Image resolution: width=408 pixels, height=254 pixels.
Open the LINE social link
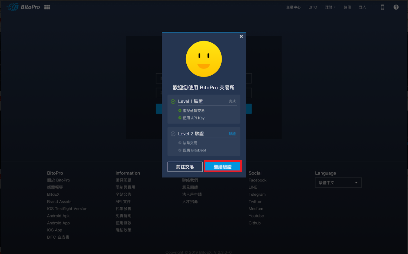click(253, 187)
